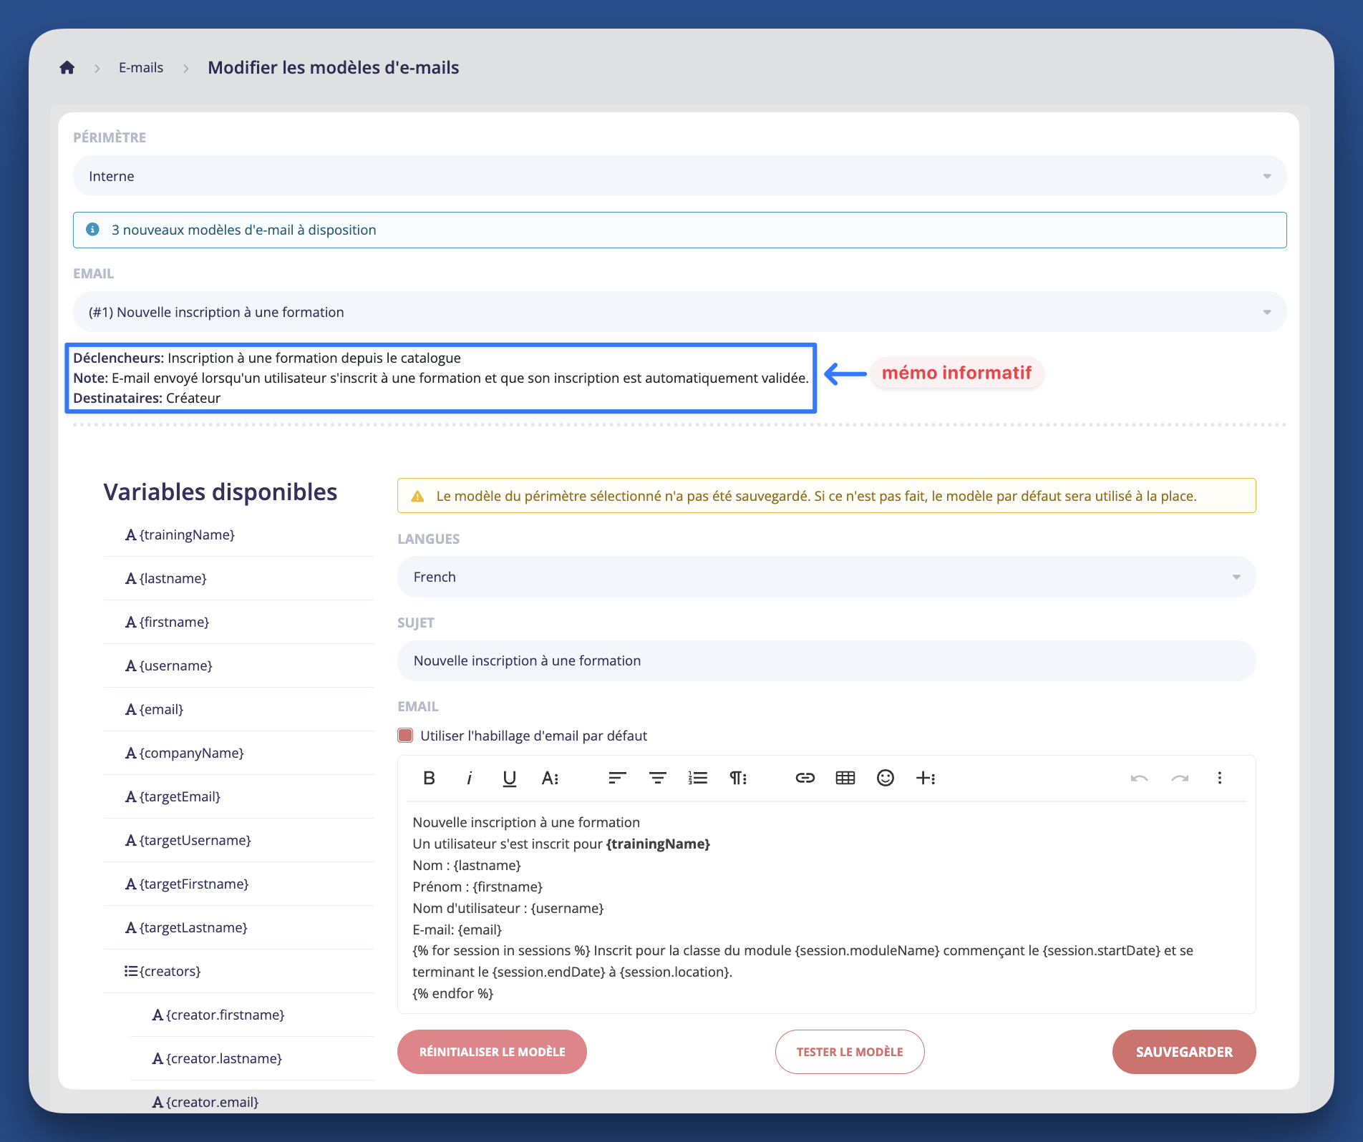The width and height of the screenshot is (1363, 1142).
Task: Insert ordered list in editor
Action: (698, 778)
